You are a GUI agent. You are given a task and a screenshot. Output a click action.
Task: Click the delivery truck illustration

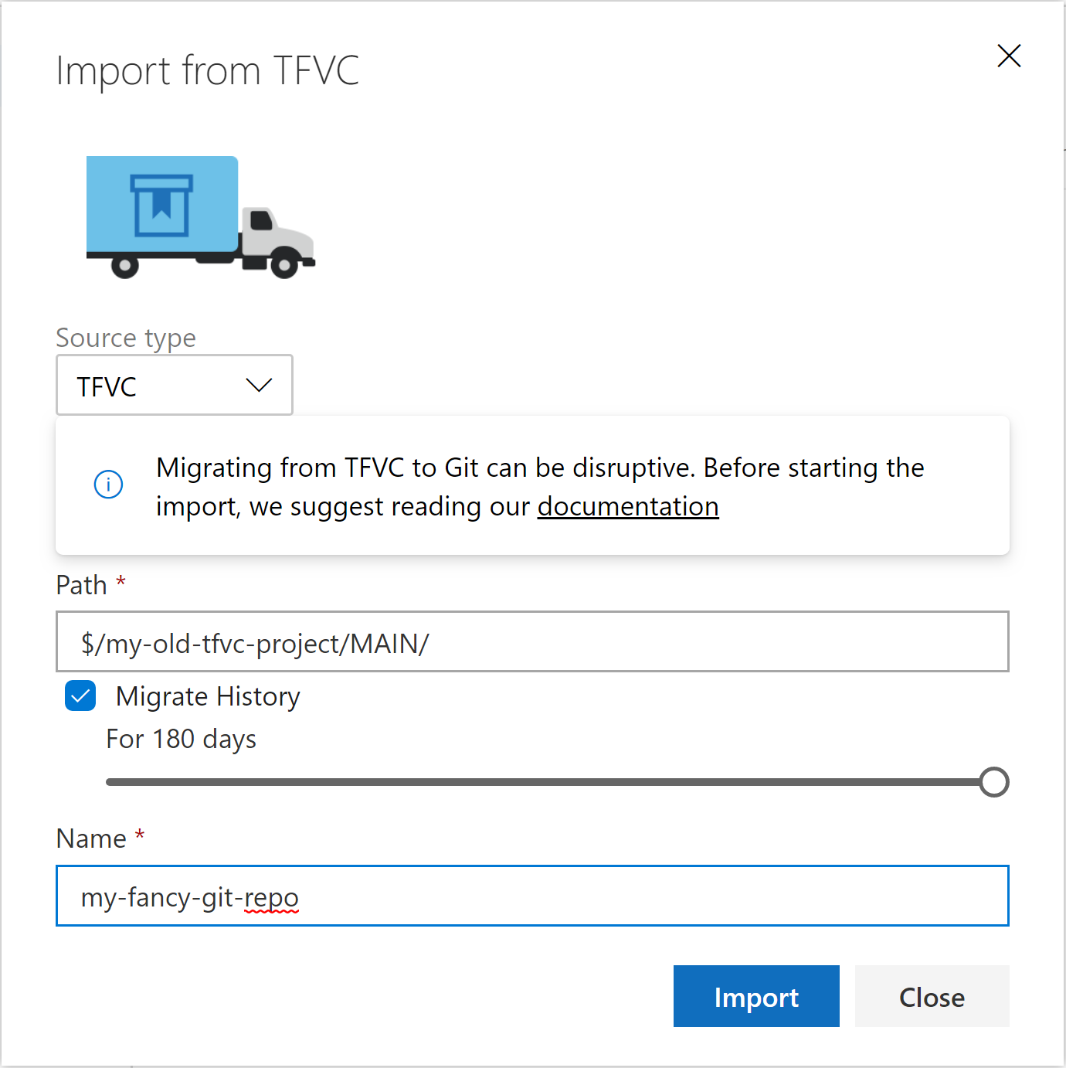[x=201, y=217]
